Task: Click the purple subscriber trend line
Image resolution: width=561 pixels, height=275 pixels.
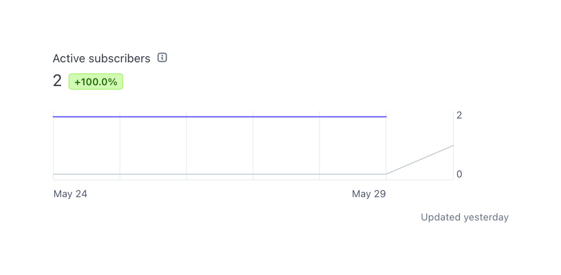Action: [220, 116]
